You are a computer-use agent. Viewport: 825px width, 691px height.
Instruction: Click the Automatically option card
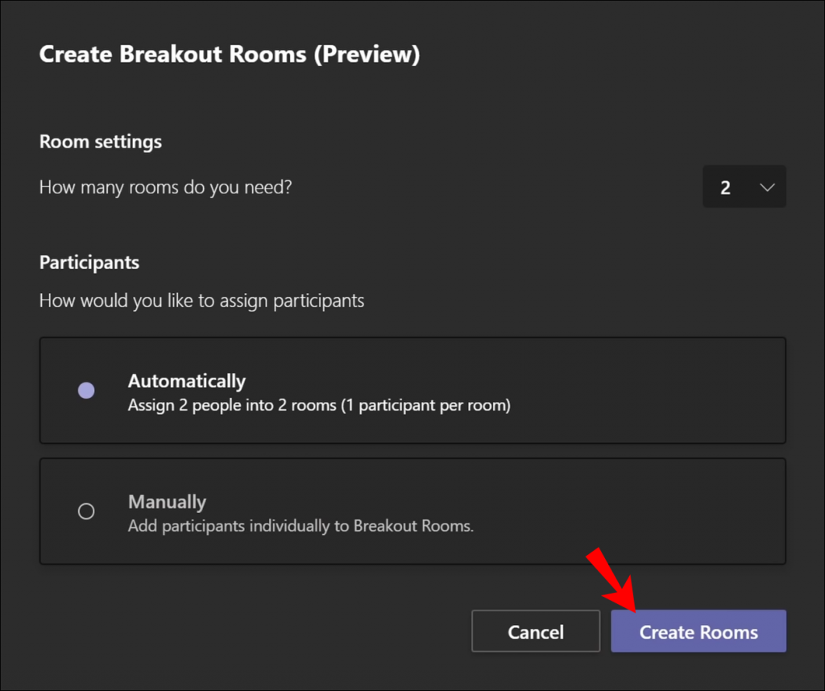pyautogui.click(x=412, y=390)
